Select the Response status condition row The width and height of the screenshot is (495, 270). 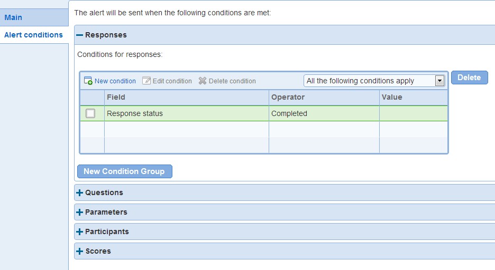pyautogui.click(x=264, y=113)
